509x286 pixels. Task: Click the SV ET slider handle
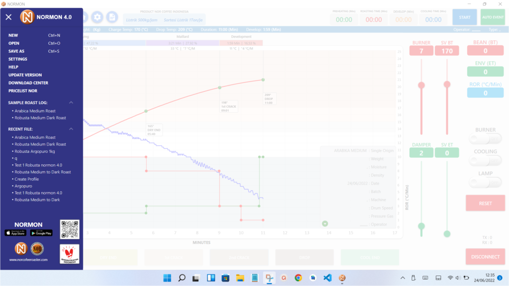pyautogui.click(x=447, y=234)
